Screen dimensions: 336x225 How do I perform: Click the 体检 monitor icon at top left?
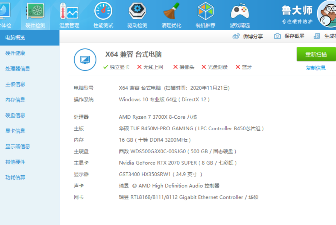4,11
